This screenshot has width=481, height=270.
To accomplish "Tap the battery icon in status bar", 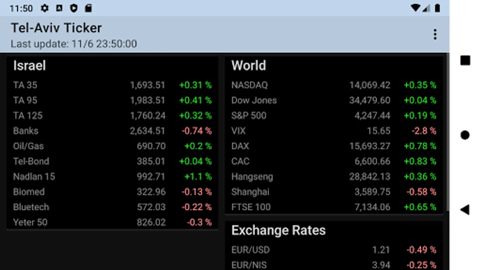I will 437,8.
